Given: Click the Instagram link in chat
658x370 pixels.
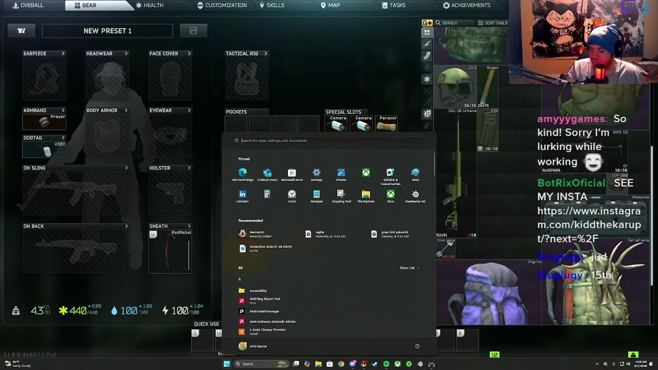Looking at the screenshot, I should coord(589,225).
